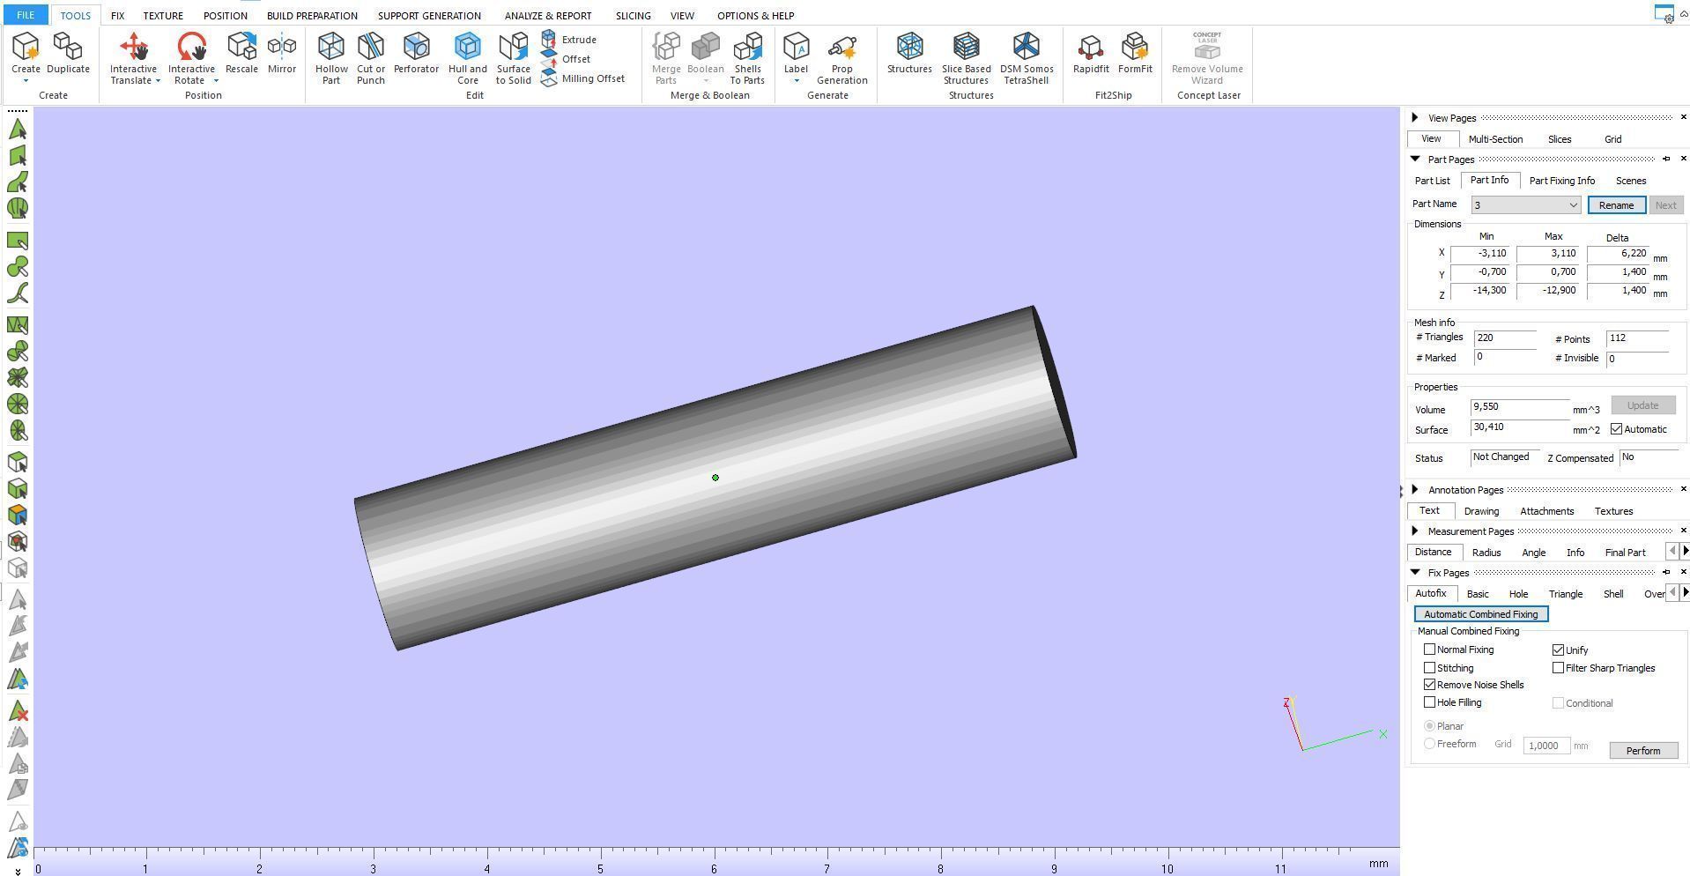Expand the Measurement Pages panel
1690x876 pixels.
coord(1414,531)
